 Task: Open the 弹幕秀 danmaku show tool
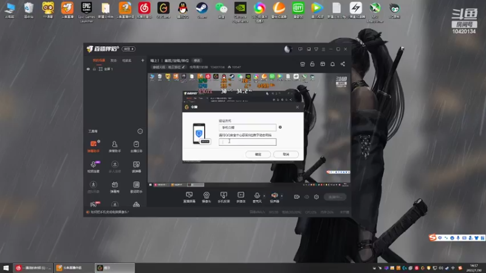(x=115, y=187)
